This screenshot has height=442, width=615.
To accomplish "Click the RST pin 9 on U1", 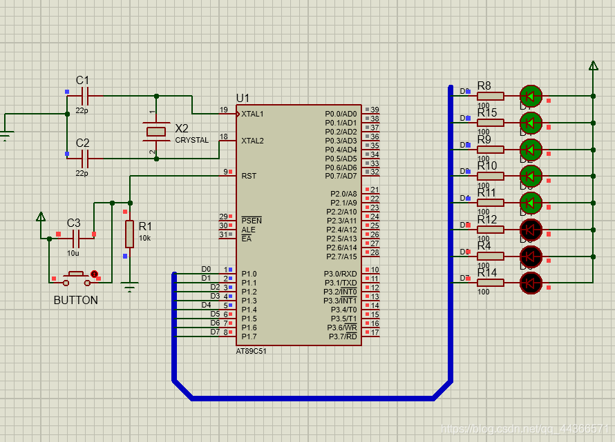I will point(228,176).
